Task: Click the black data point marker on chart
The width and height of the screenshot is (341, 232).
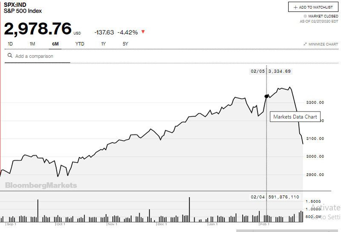Action: 267,96
